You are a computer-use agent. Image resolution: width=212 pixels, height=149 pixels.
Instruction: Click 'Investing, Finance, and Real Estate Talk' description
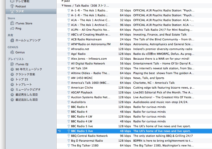160,35
